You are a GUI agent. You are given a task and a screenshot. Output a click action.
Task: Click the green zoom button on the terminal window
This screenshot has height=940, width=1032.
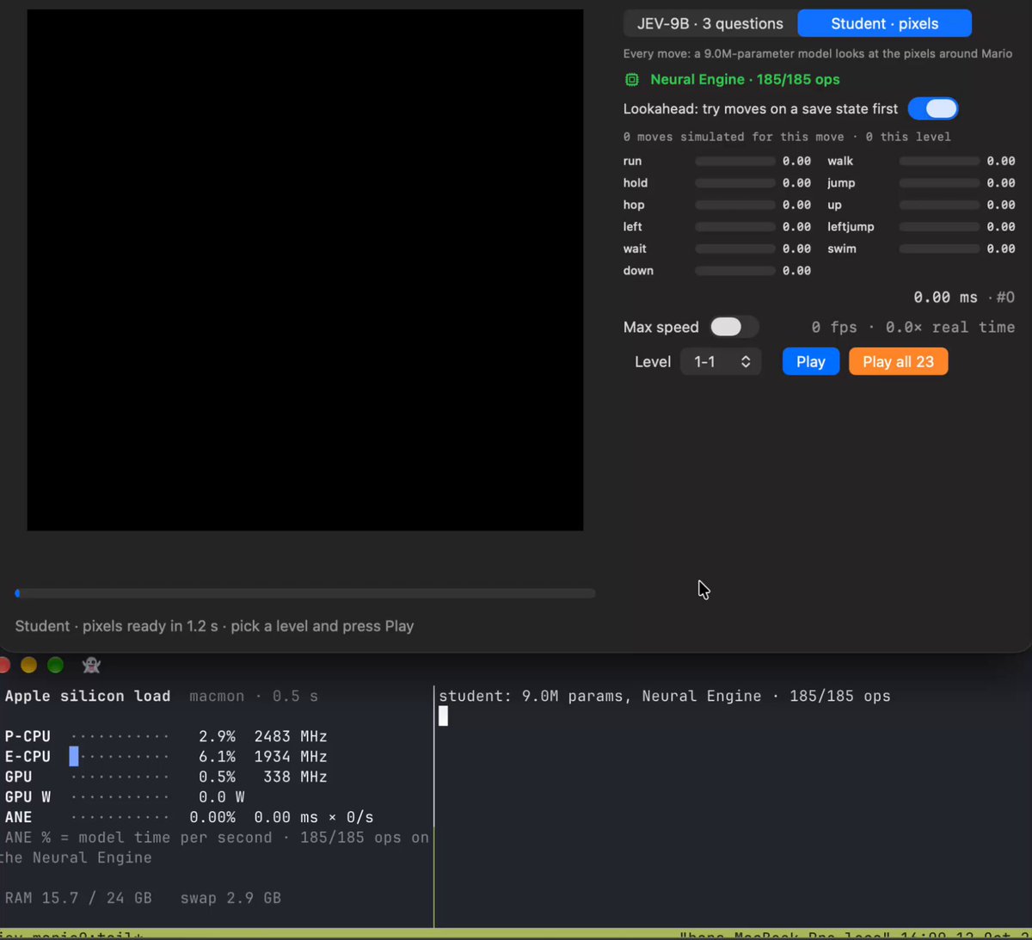[x=55, y=665]
